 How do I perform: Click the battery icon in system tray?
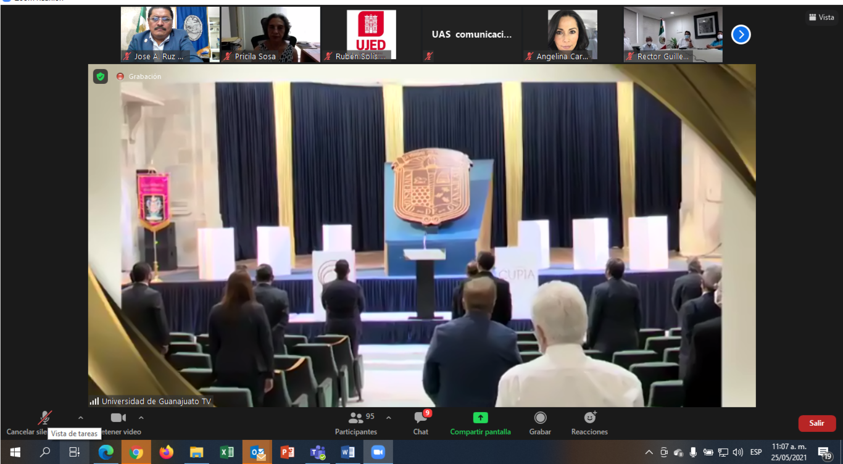point(708,452)
